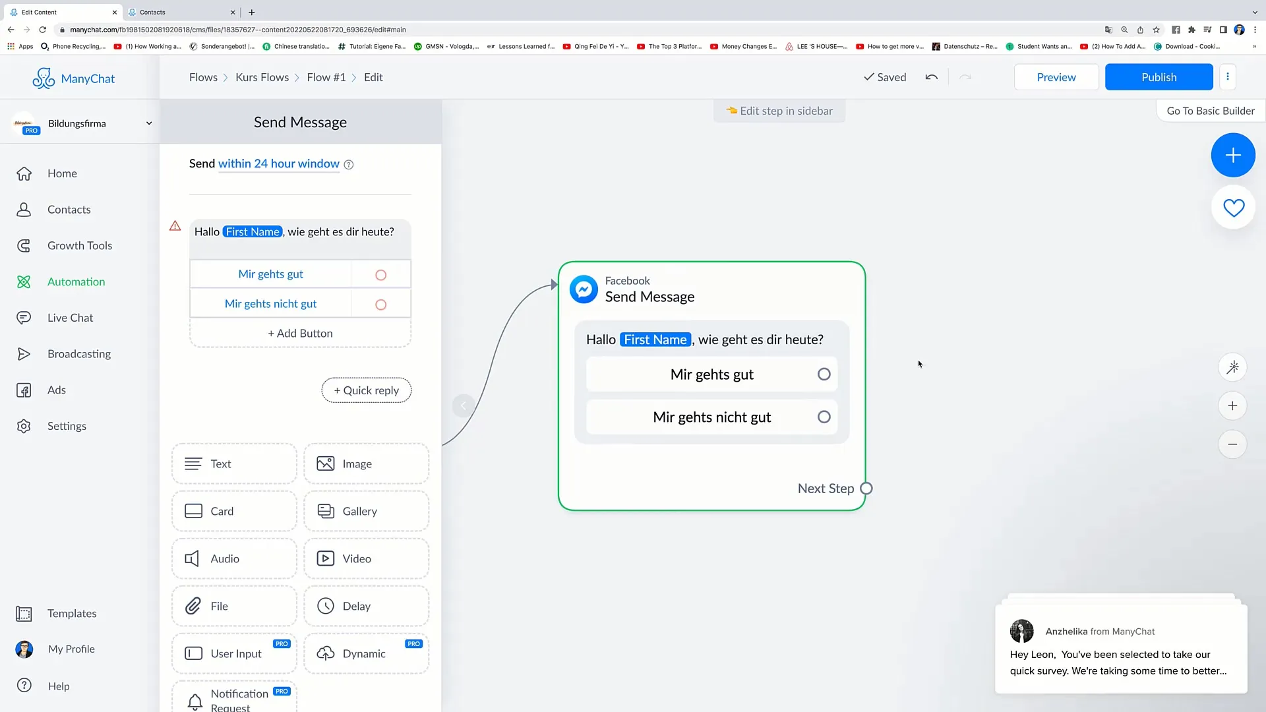This screenshot has width=1266, height=712.
Task: Add a Text block
Action: (x=234, y=464)
